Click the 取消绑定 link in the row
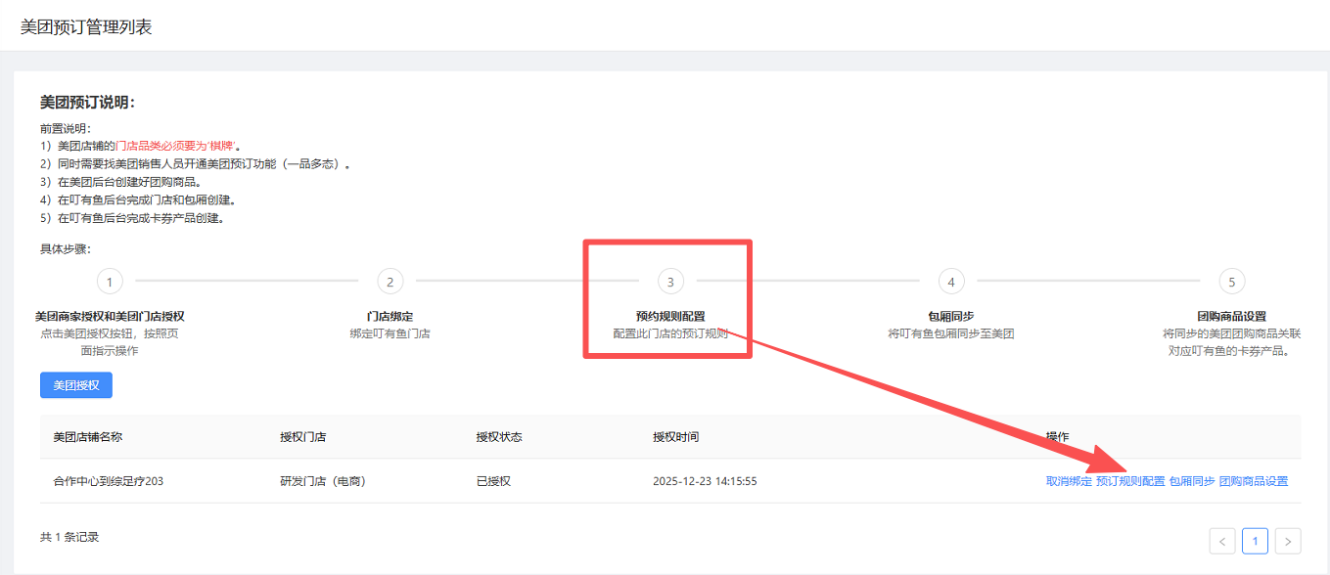This screenshot has width=1330, height=575. [1069, 481]
